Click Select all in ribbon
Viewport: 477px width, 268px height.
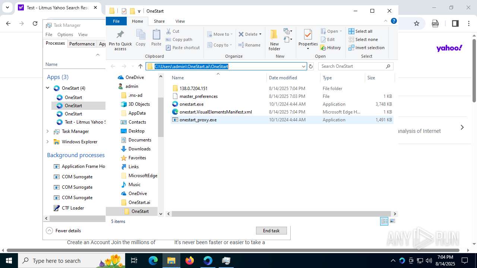click(360, 31)
